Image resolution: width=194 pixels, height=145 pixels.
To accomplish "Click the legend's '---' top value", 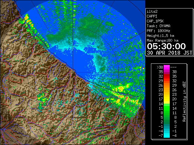I will click(173, 67).
